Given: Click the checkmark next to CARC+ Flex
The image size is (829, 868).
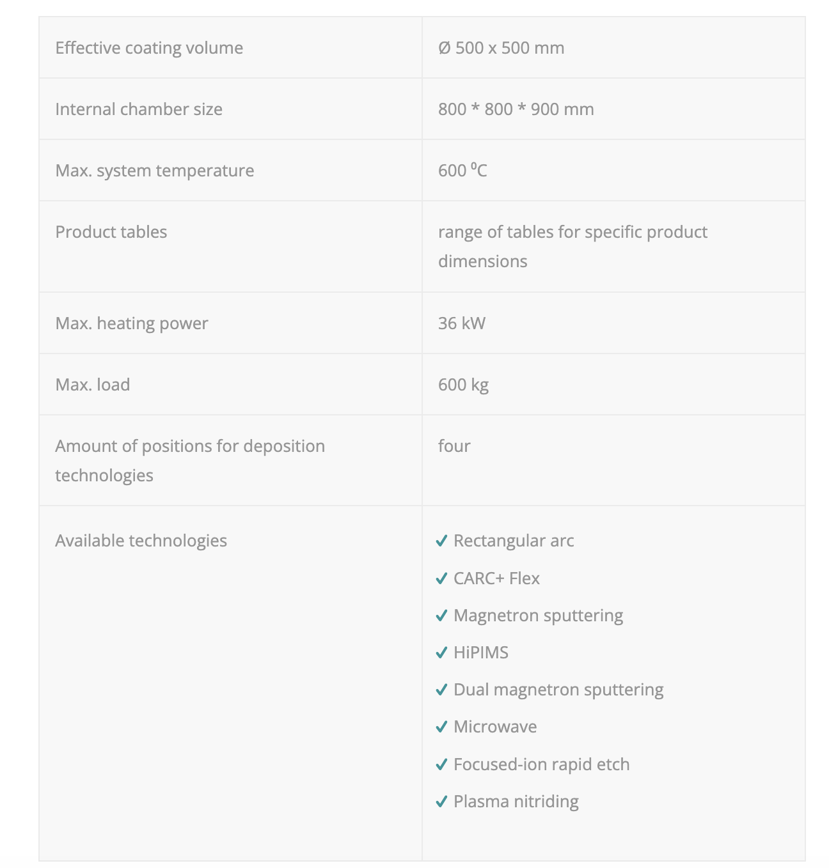Looking at the screenshot, I should (441, 578).
